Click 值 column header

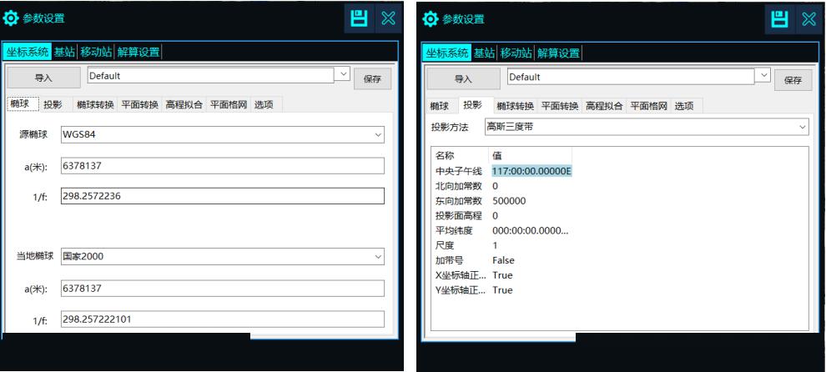click(x=496, y=156)
